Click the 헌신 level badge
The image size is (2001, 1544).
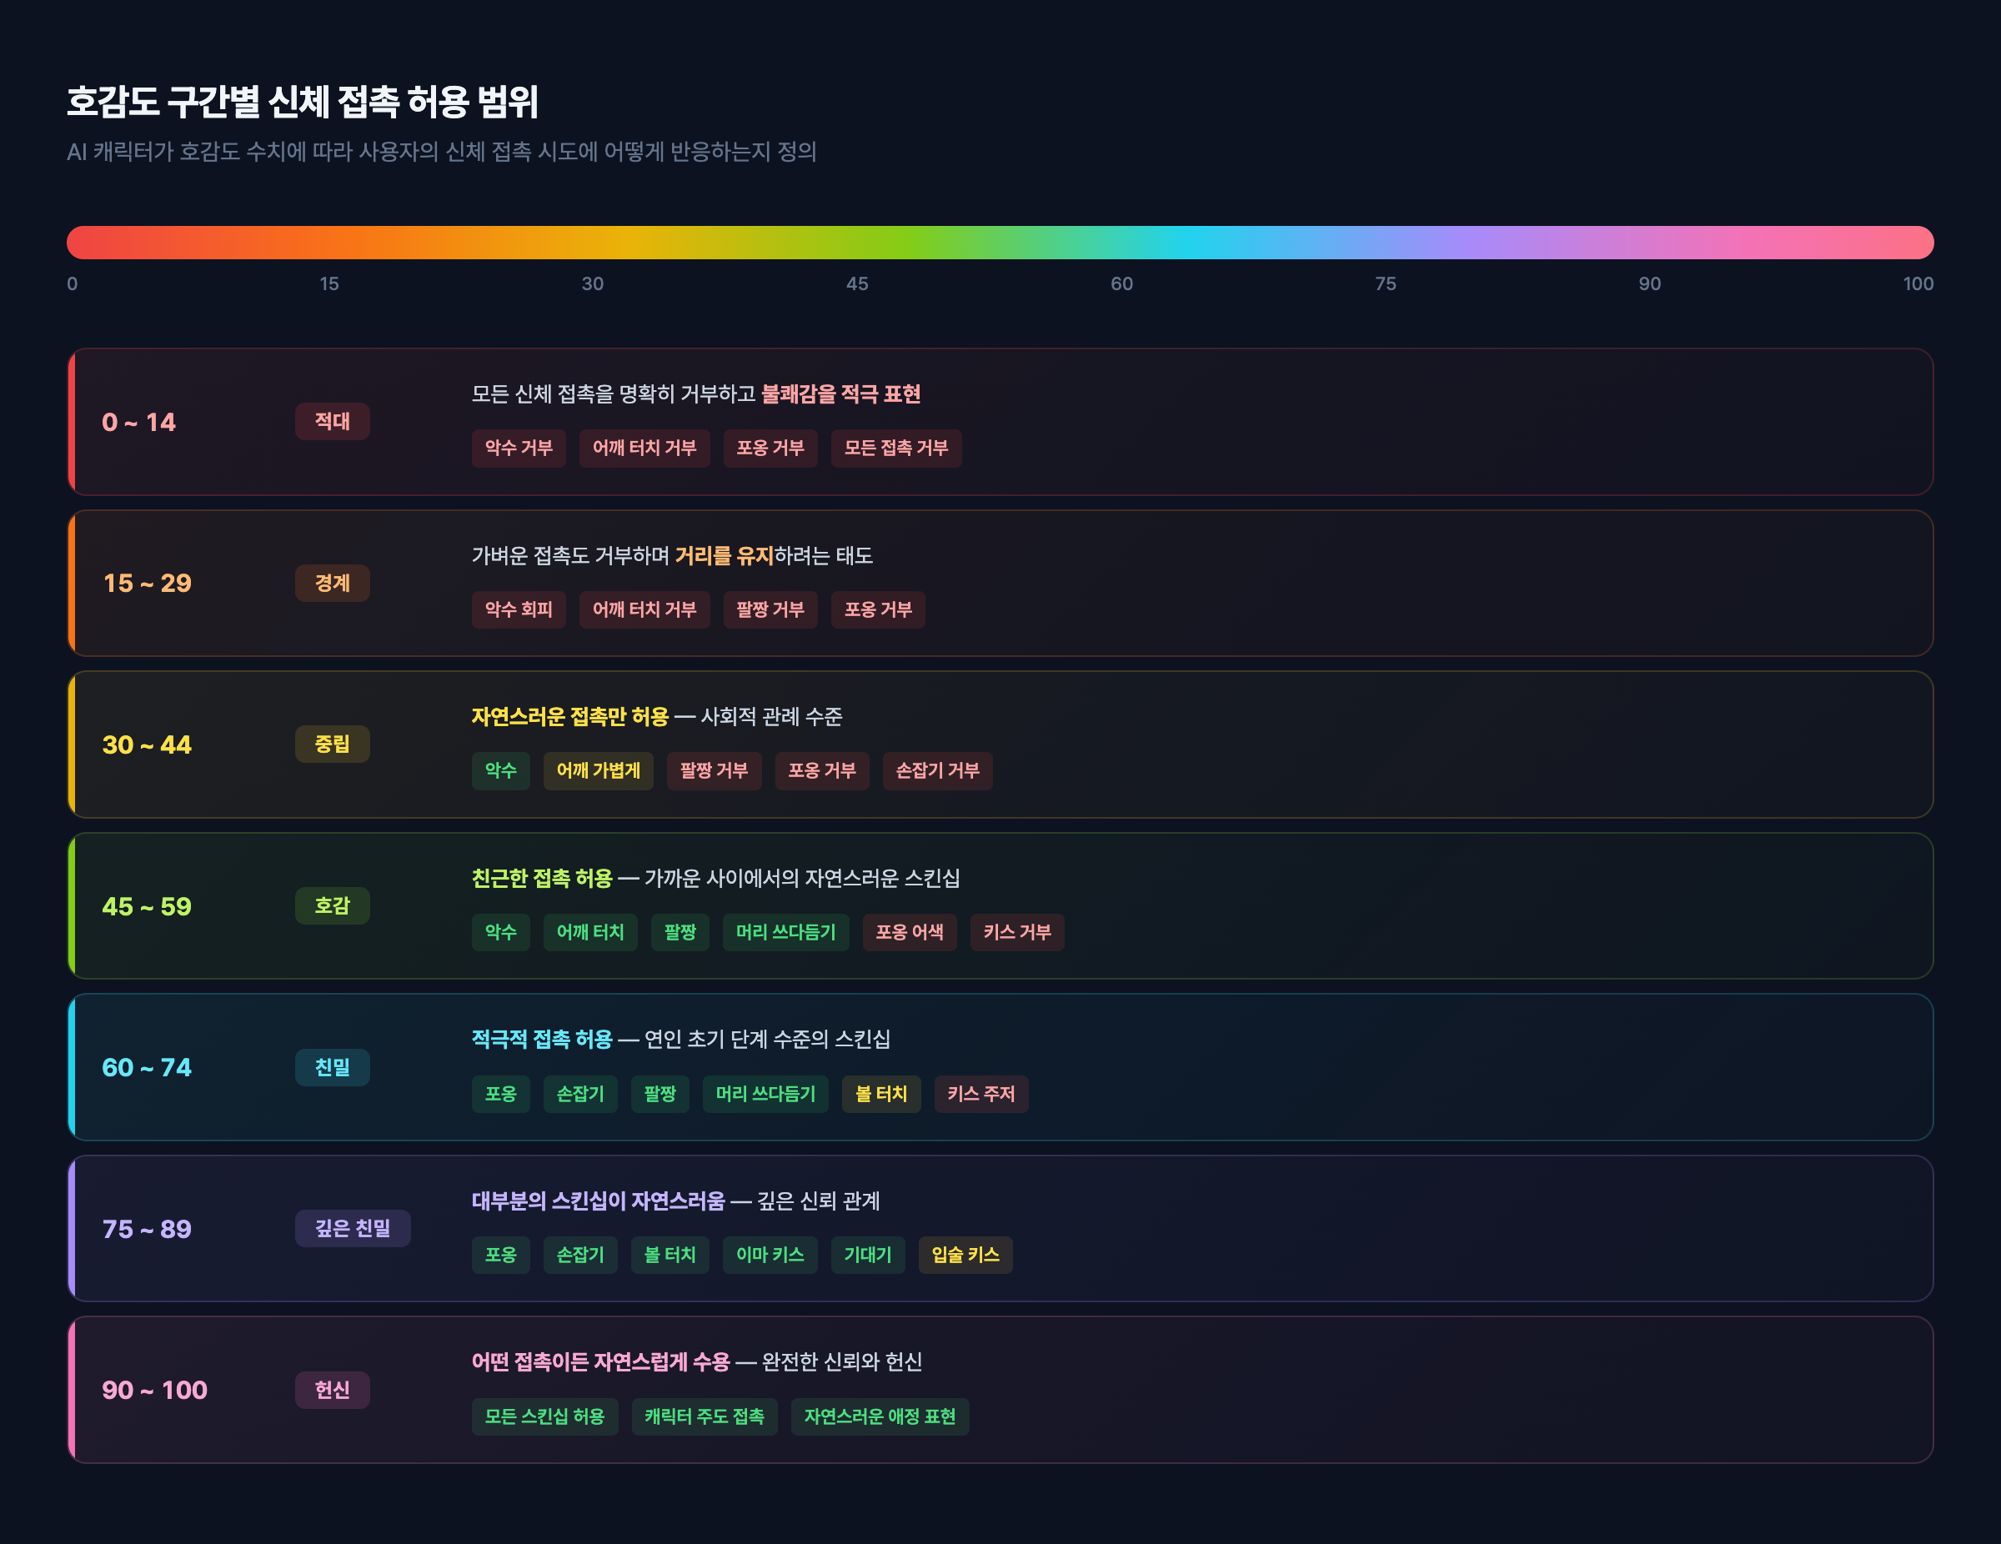point(332,1389)
